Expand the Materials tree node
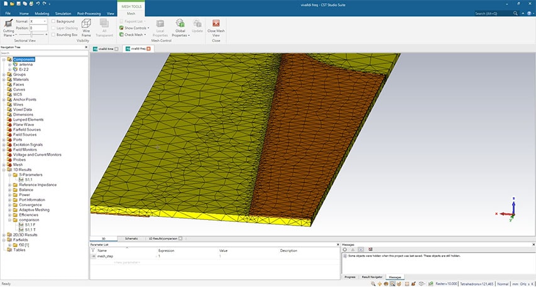This screenshot has height=287, width=536. (x=4, y=80)
